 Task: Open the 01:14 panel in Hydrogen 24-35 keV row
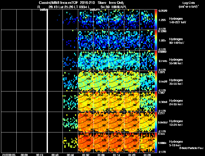point(117,102)
